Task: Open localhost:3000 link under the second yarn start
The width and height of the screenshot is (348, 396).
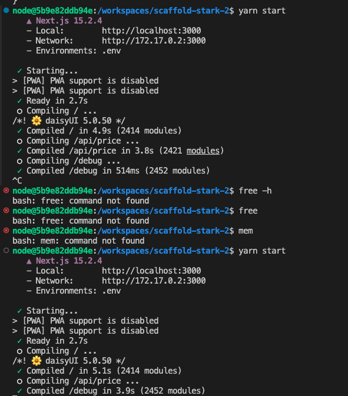Action: tap(151, 271)
